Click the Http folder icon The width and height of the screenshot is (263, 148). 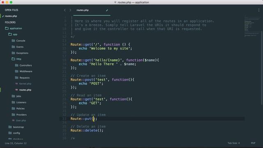click(x=14, y=59)
